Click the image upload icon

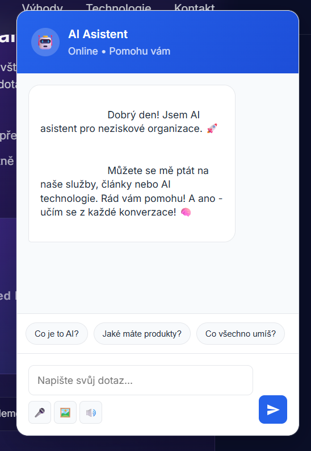[65, 412]
